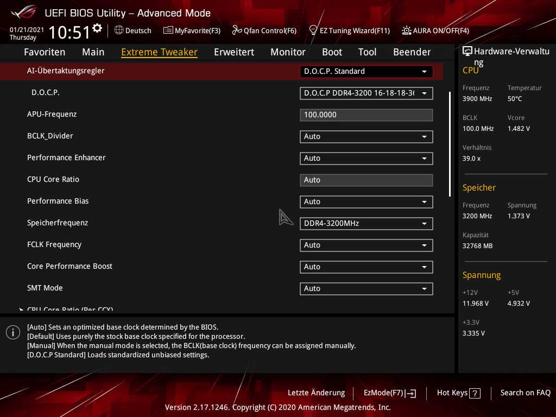Click memory capacity value 32768 MB
Viewport: 556px width, 417px height.
477,246
